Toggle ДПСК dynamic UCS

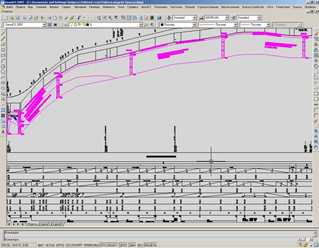pos(123,245)
